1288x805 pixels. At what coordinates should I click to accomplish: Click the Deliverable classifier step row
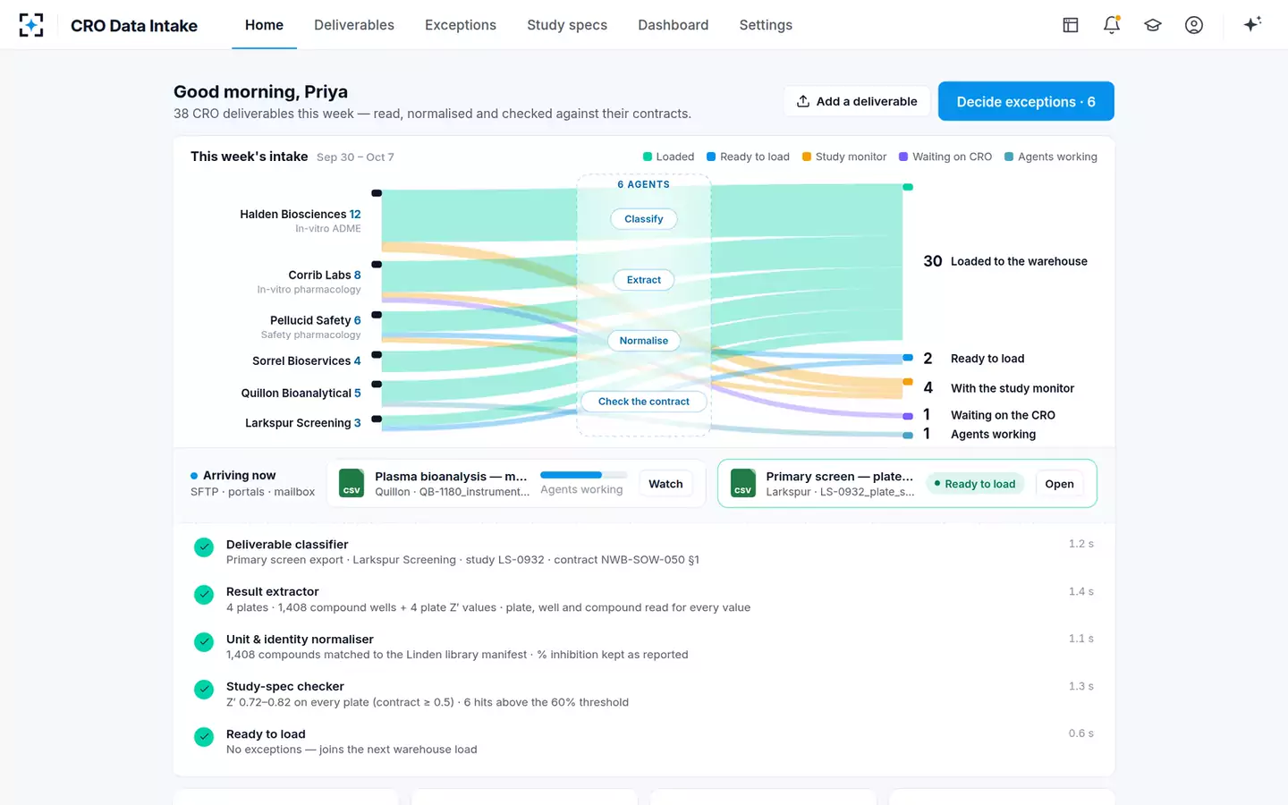coord(644,552)
